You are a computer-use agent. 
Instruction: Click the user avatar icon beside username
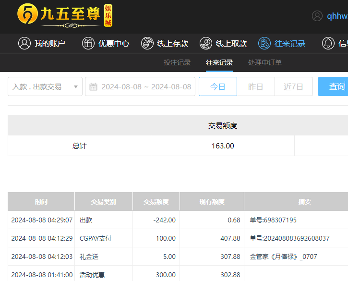pyautogui.click(x=317, y=16)
